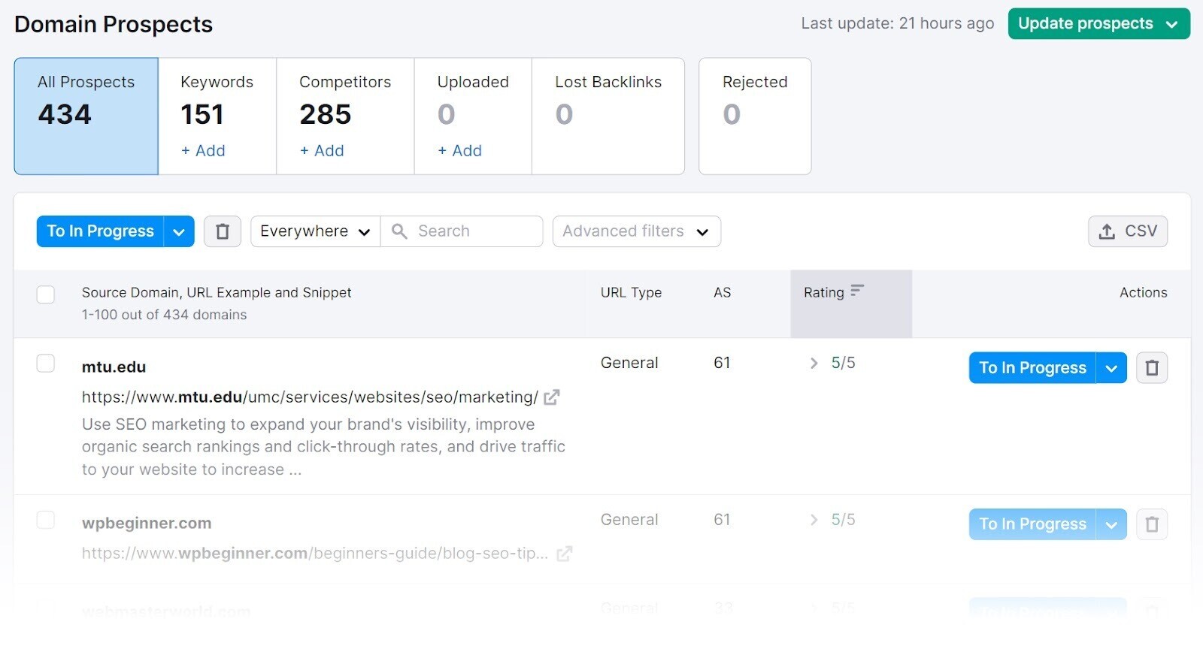Click the trash icon in the toolbar

coord(222,231)
